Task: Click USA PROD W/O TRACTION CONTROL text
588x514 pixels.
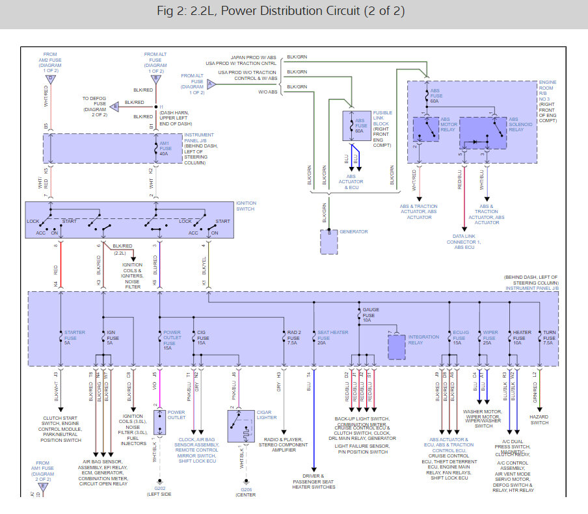Action: [x=248, y=75]
